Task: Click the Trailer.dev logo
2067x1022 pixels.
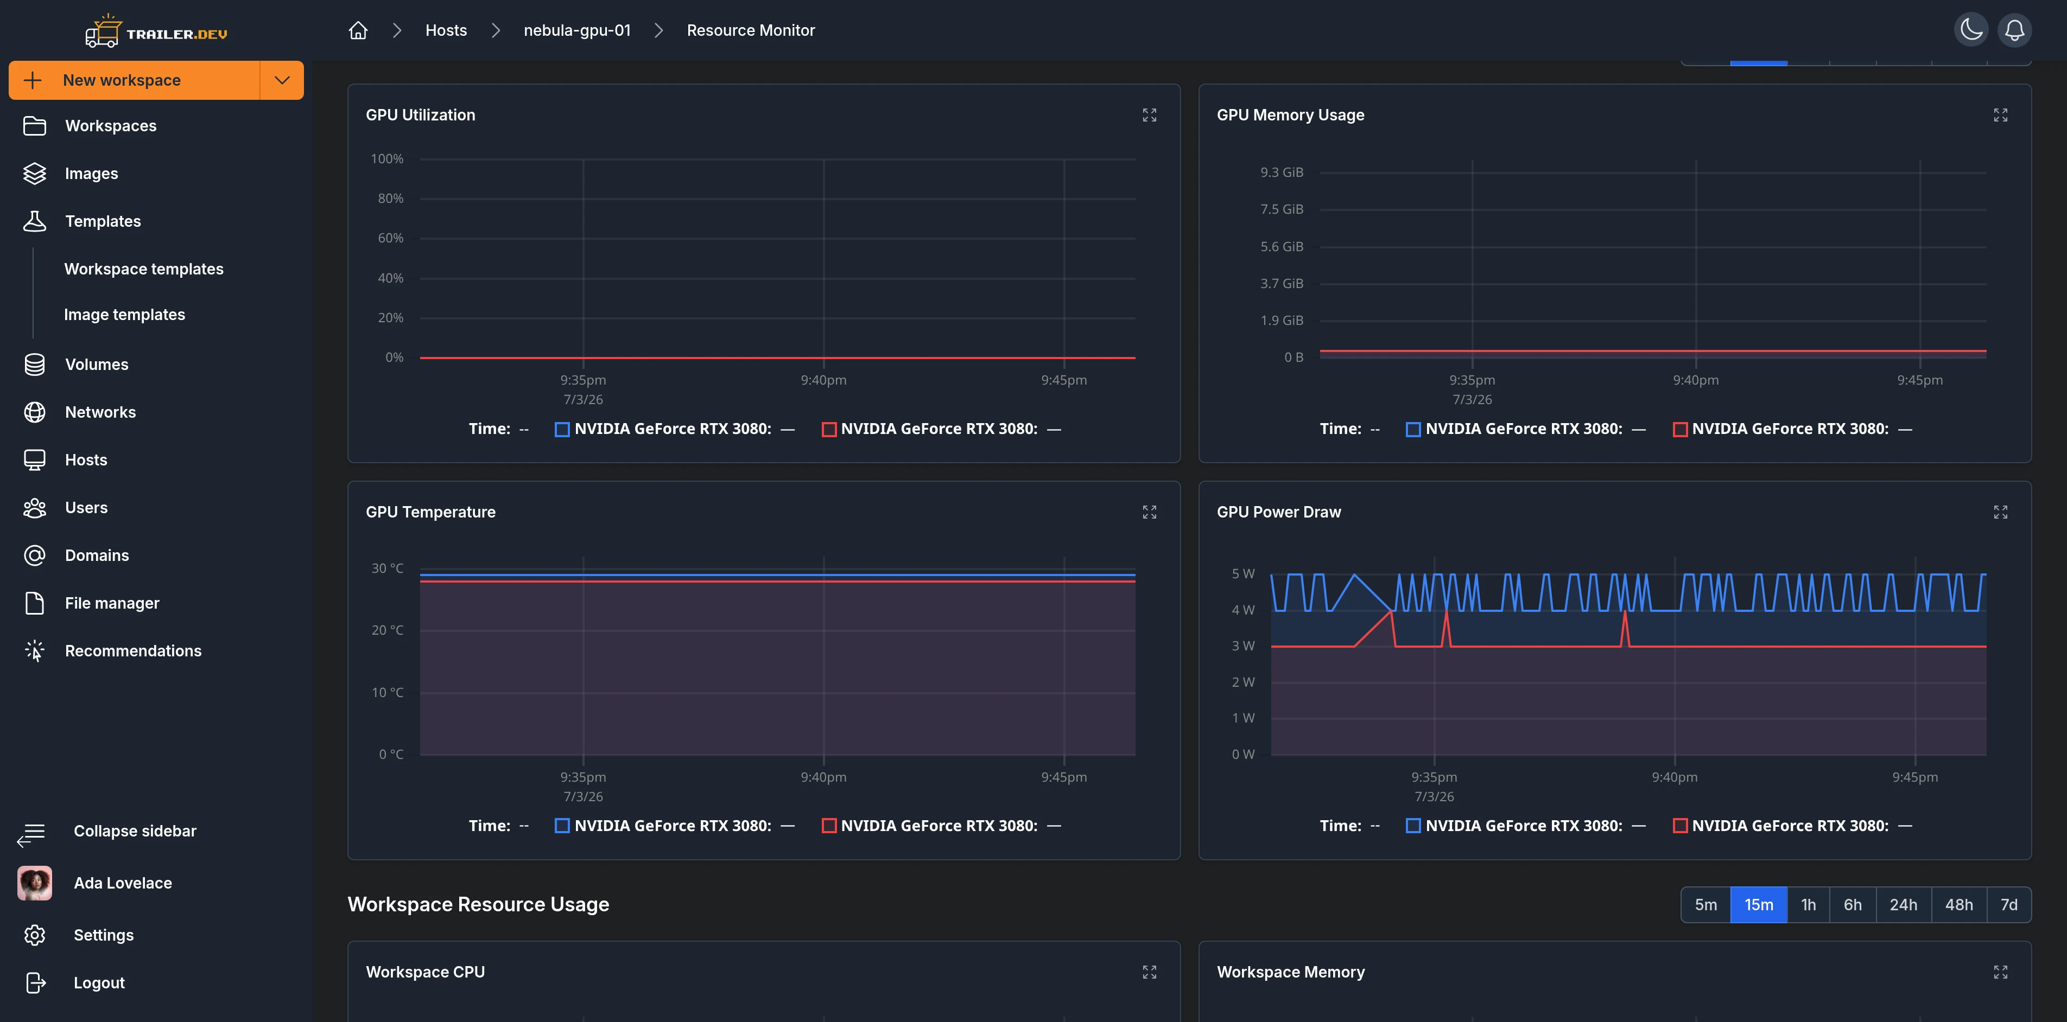Action: (156, 31)
